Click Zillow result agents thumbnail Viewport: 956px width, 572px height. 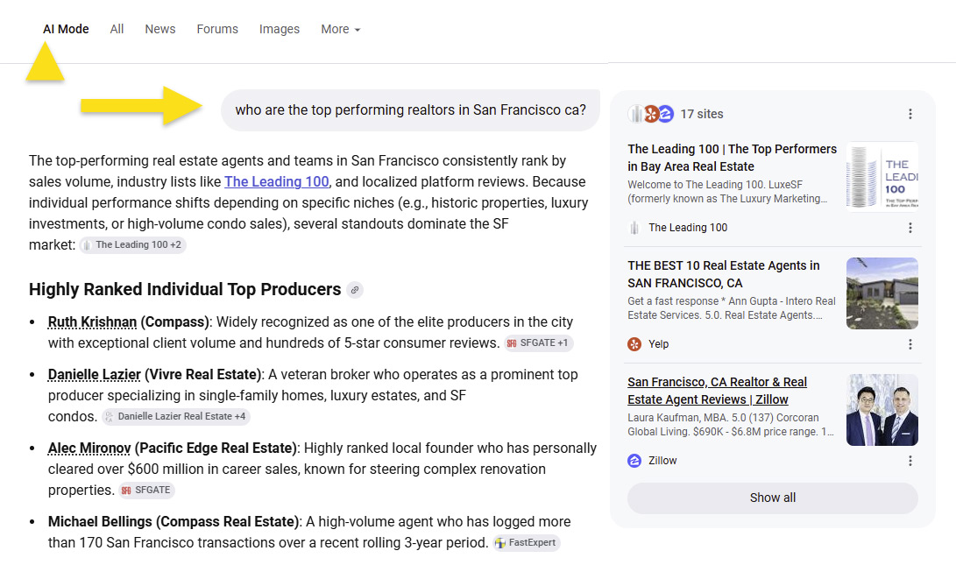click(882, 410)
